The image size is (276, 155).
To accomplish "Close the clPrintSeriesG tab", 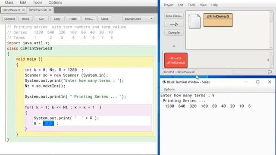I will [50, 10].
